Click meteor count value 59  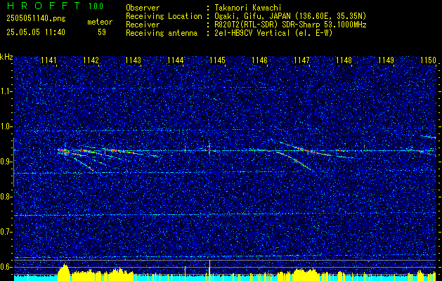tap(102, 32)
